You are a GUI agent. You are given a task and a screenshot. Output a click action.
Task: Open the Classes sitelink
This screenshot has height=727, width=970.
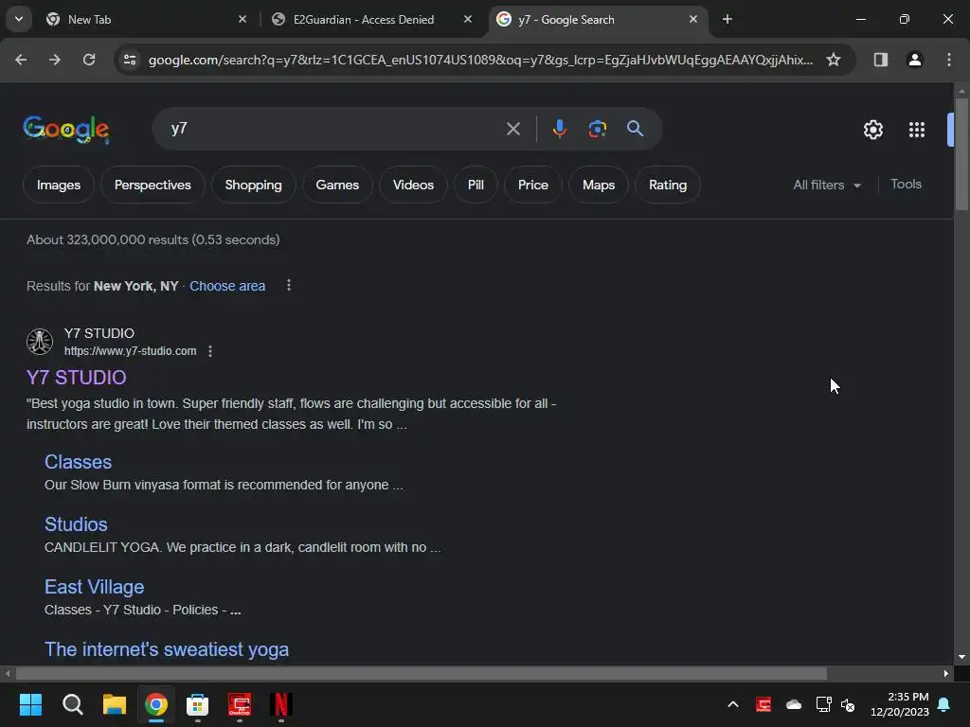pyautogui.click(x=78, y=462)
